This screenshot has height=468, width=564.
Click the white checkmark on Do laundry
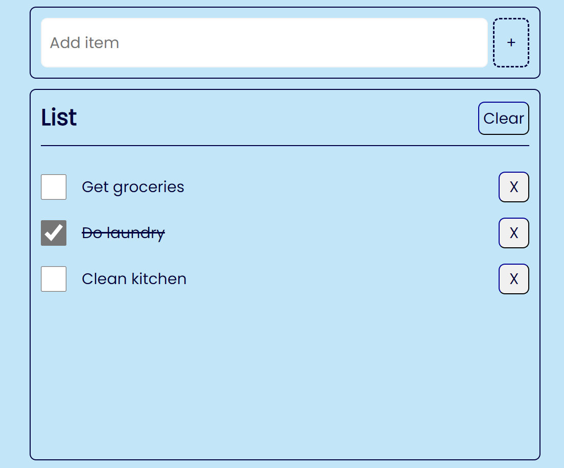(54, 233)
